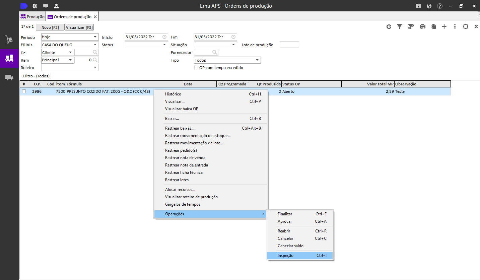The width and height of the screenshot is (480, 280).
Task: Click the plus add icon
Action: (444, 26)
